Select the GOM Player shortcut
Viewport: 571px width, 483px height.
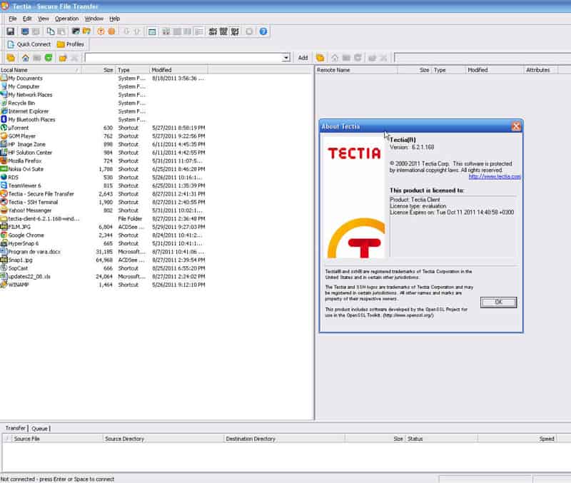click(x=22, y=136)
